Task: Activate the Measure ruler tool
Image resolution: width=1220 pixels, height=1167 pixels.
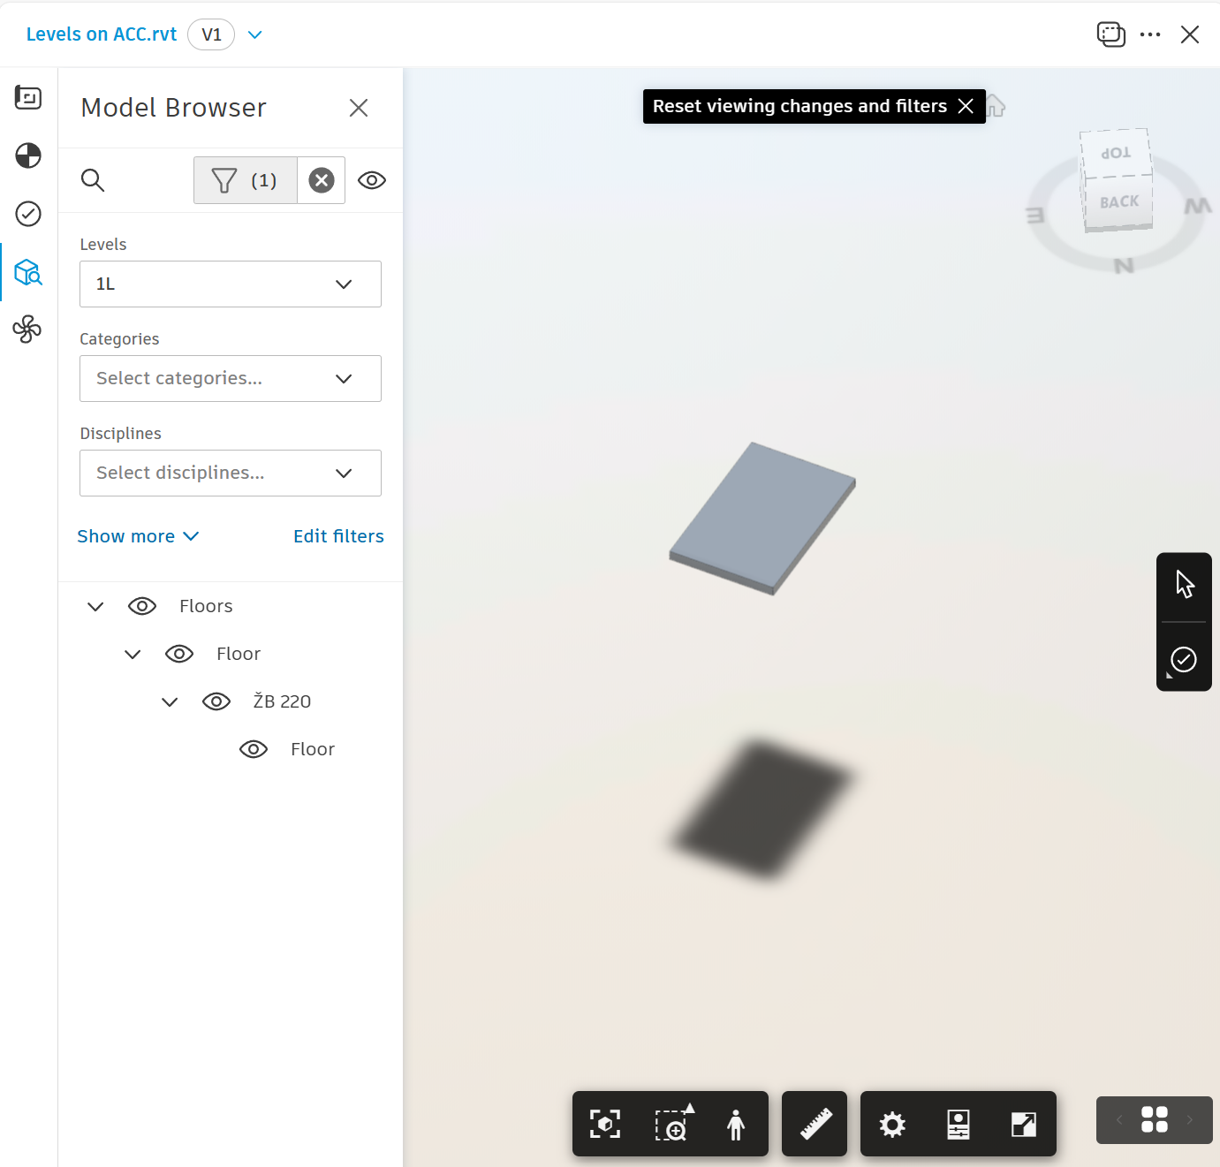Action: 814,1124
